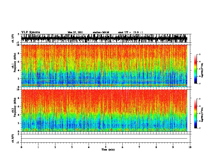Click inside the ch.2 spectrogram plot
214x165 pixels.
pos(104,111)
